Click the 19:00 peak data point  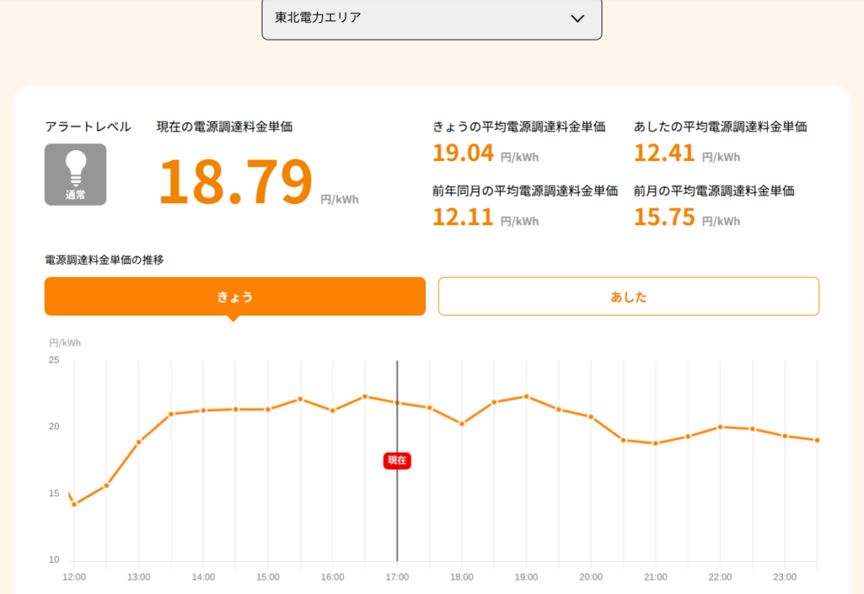526,397
